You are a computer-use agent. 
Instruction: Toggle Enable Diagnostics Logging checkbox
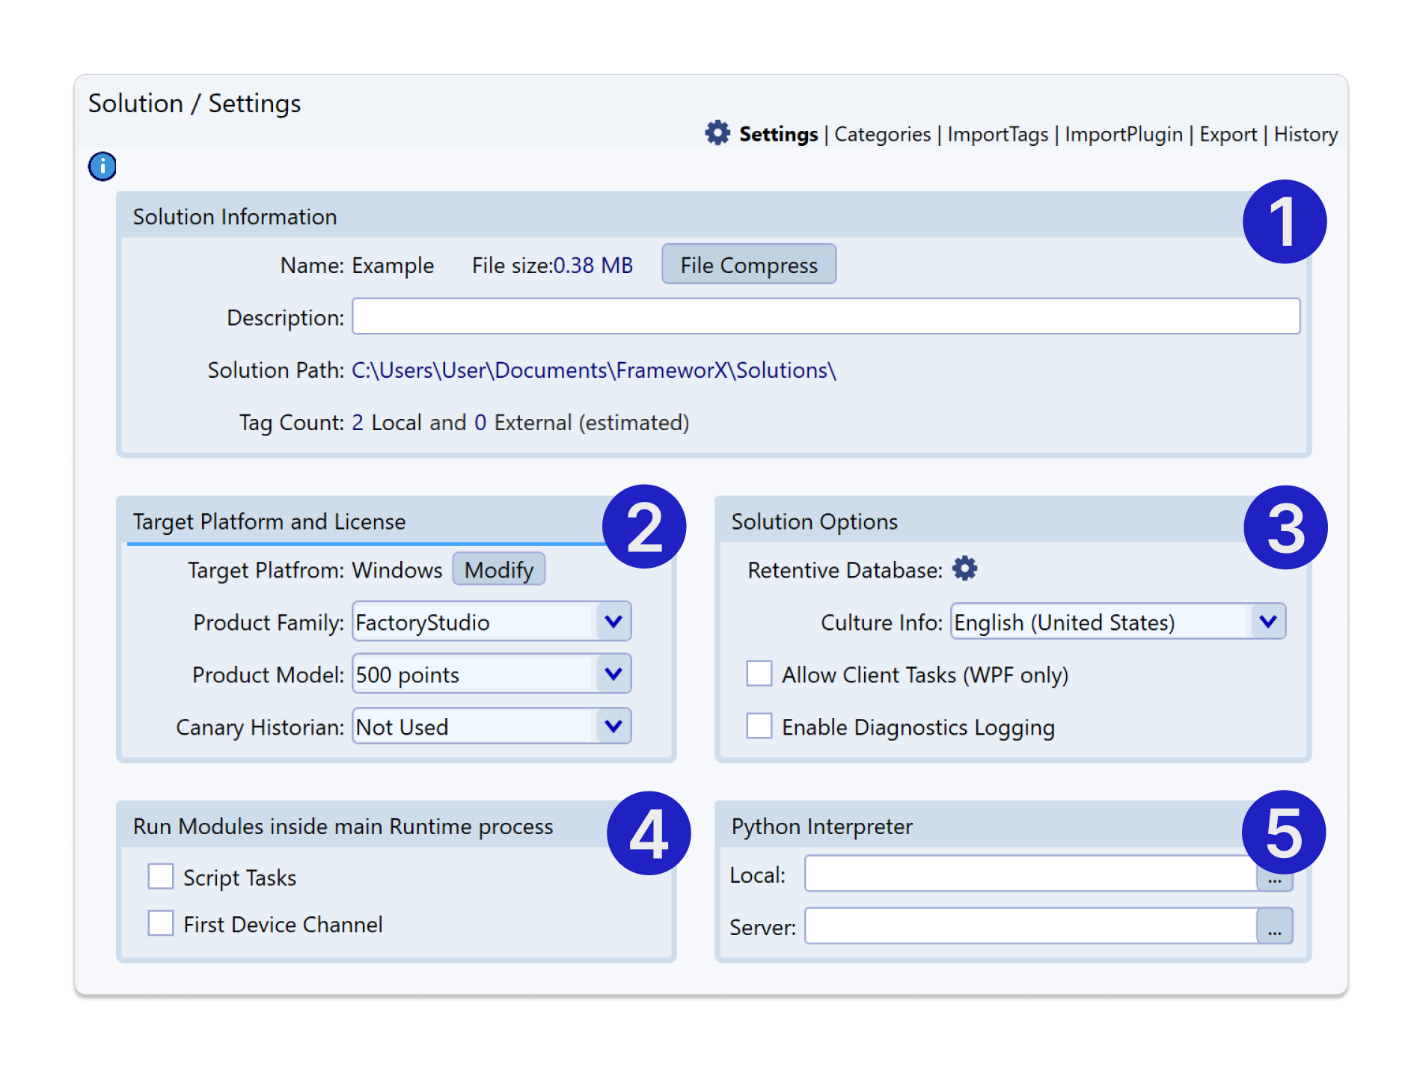coord(759,726)
